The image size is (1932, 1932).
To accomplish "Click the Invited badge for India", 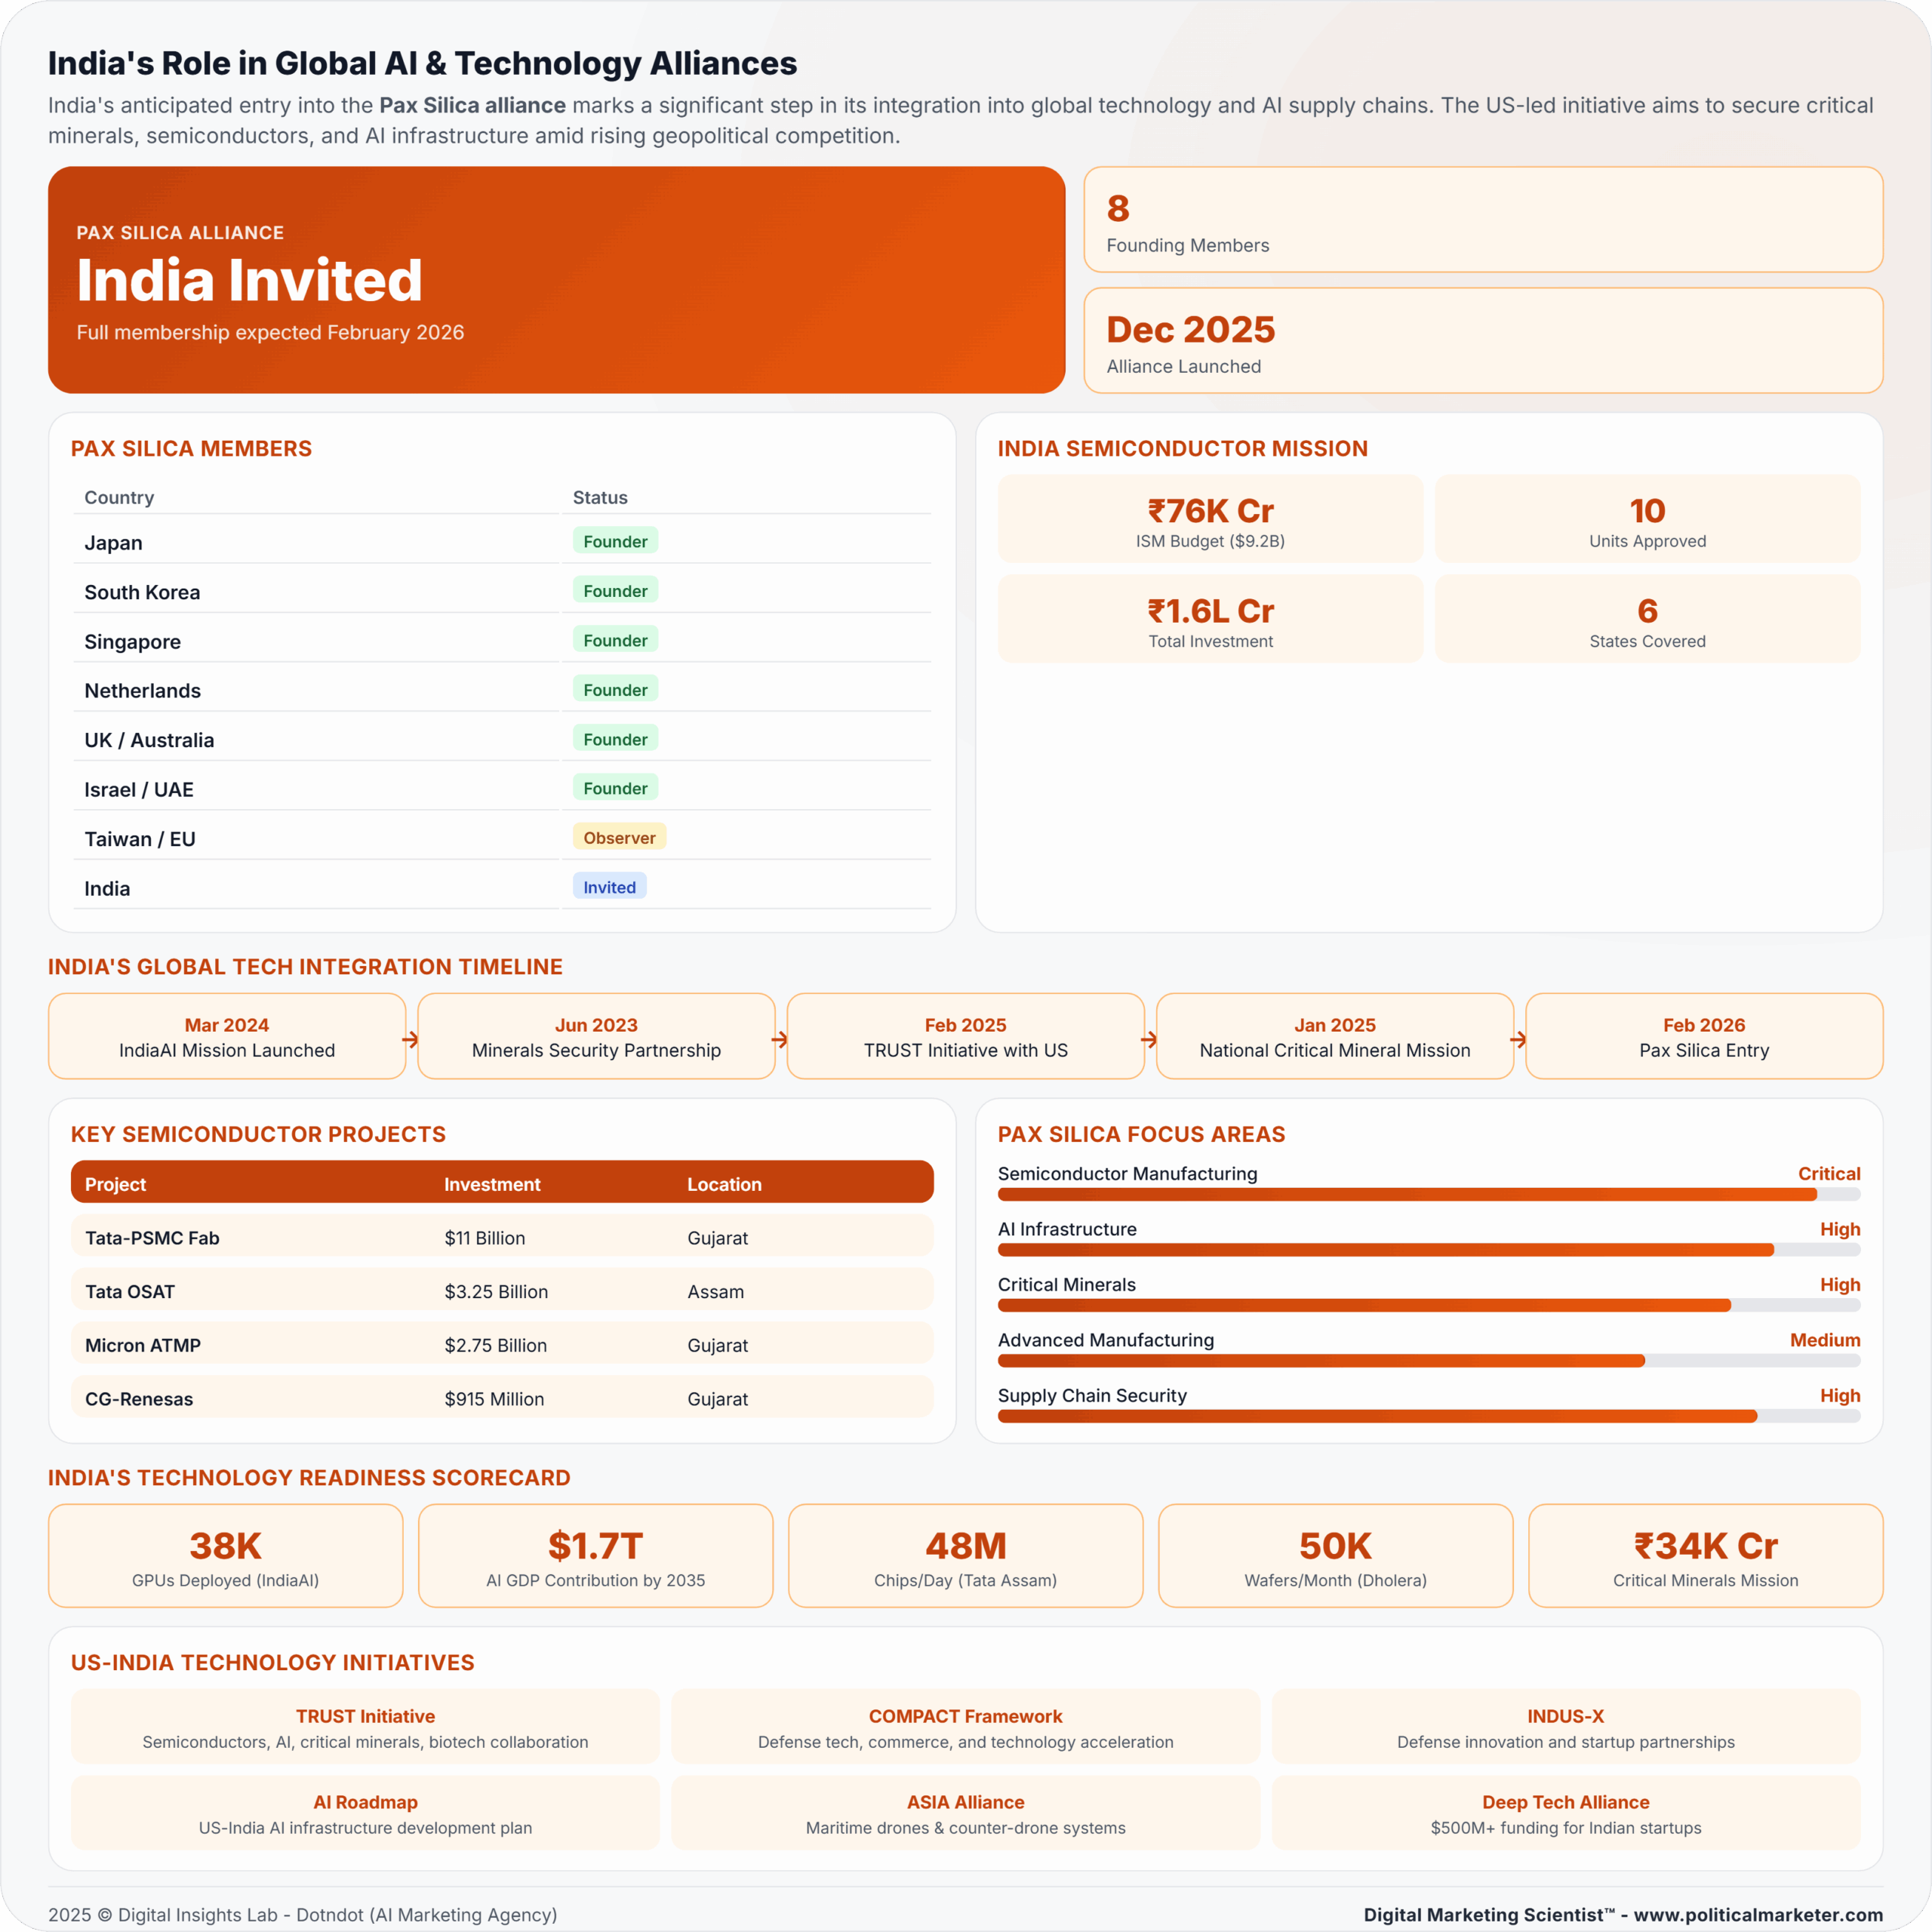I will [x=609, y=887].
